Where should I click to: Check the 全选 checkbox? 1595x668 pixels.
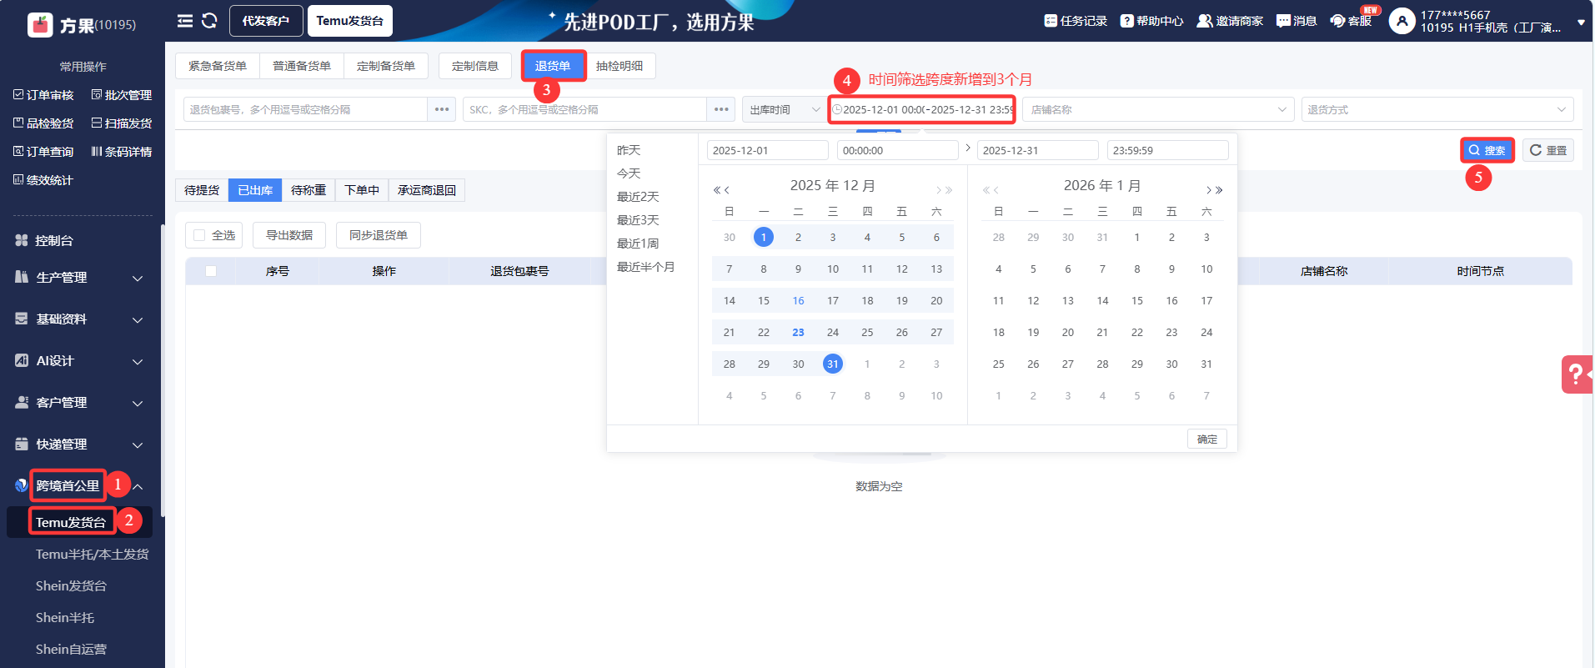coord(199,235)
